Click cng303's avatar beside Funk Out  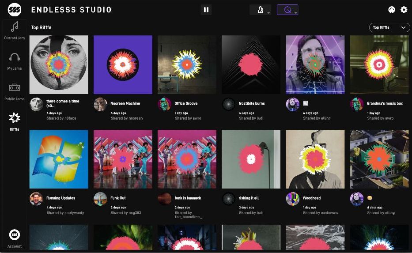point(100,199)
